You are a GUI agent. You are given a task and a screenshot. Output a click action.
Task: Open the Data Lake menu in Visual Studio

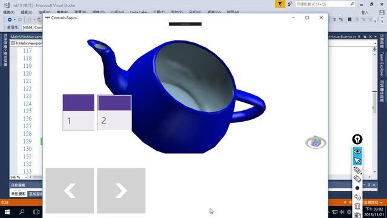coord(138,12)
